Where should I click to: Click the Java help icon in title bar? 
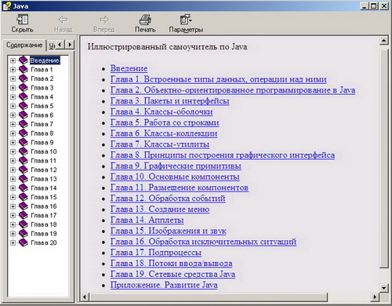pos(6,6)
